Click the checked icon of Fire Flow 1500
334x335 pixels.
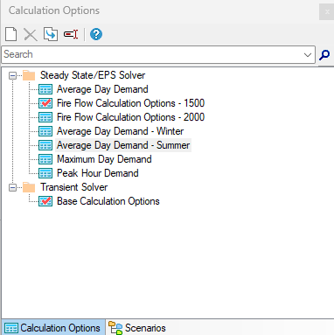[x=45, y=103]
